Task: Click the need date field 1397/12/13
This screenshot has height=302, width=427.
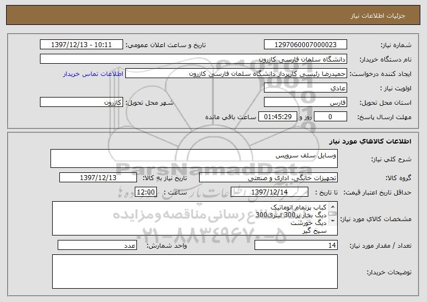Action: click(98, 178)
